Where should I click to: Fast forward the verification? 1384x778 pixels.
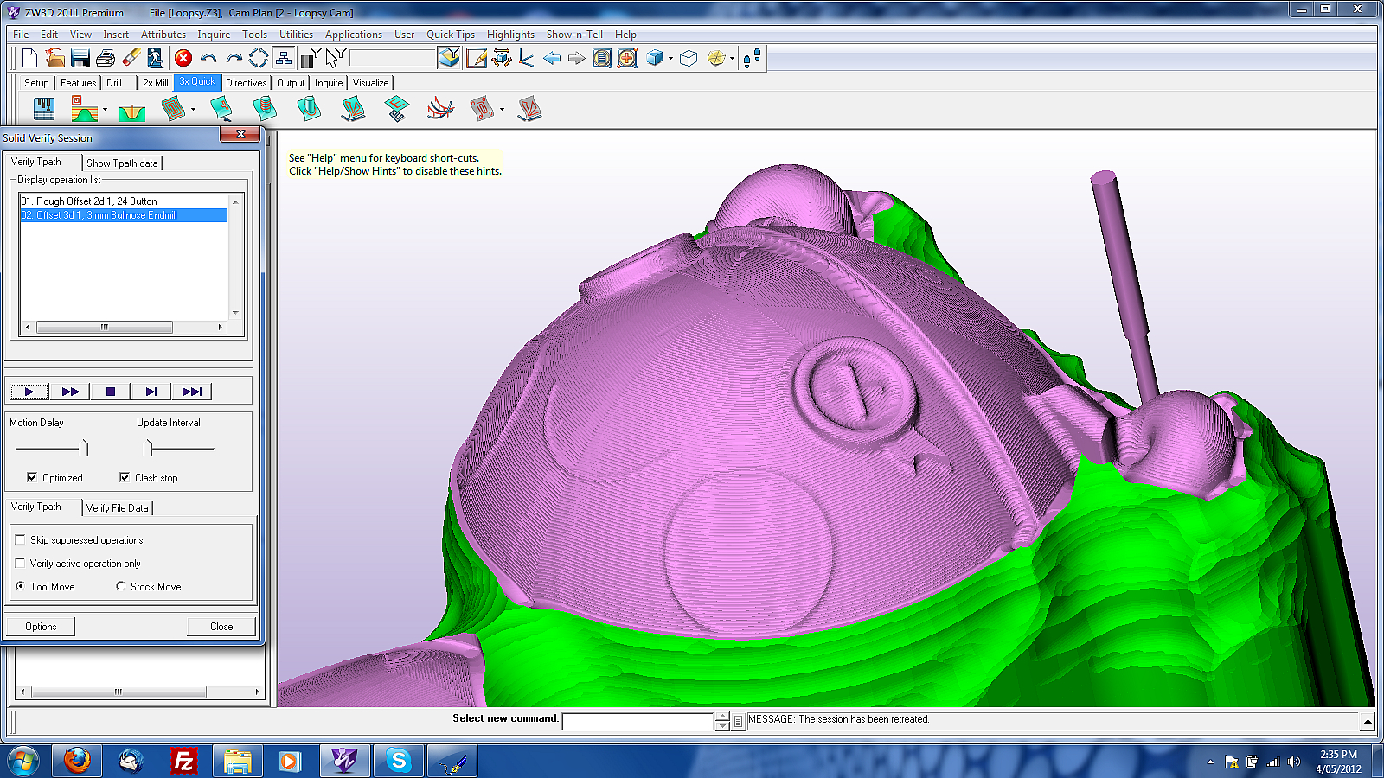(71, 392)
